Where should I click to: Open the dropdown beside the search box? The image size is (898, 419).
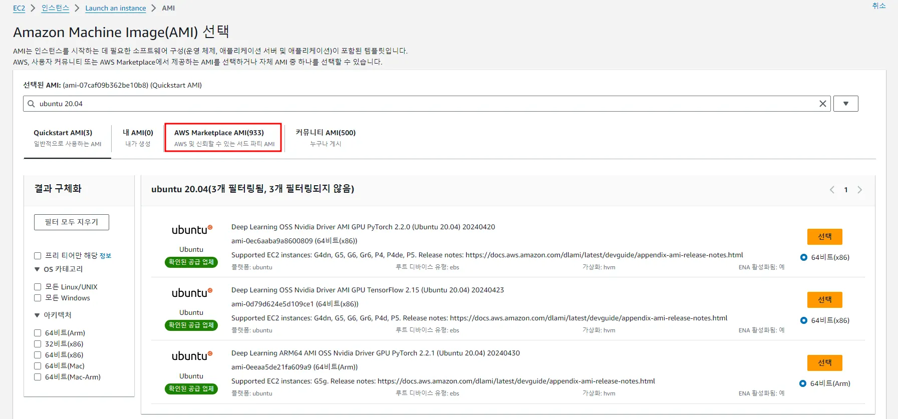(845, 104)
